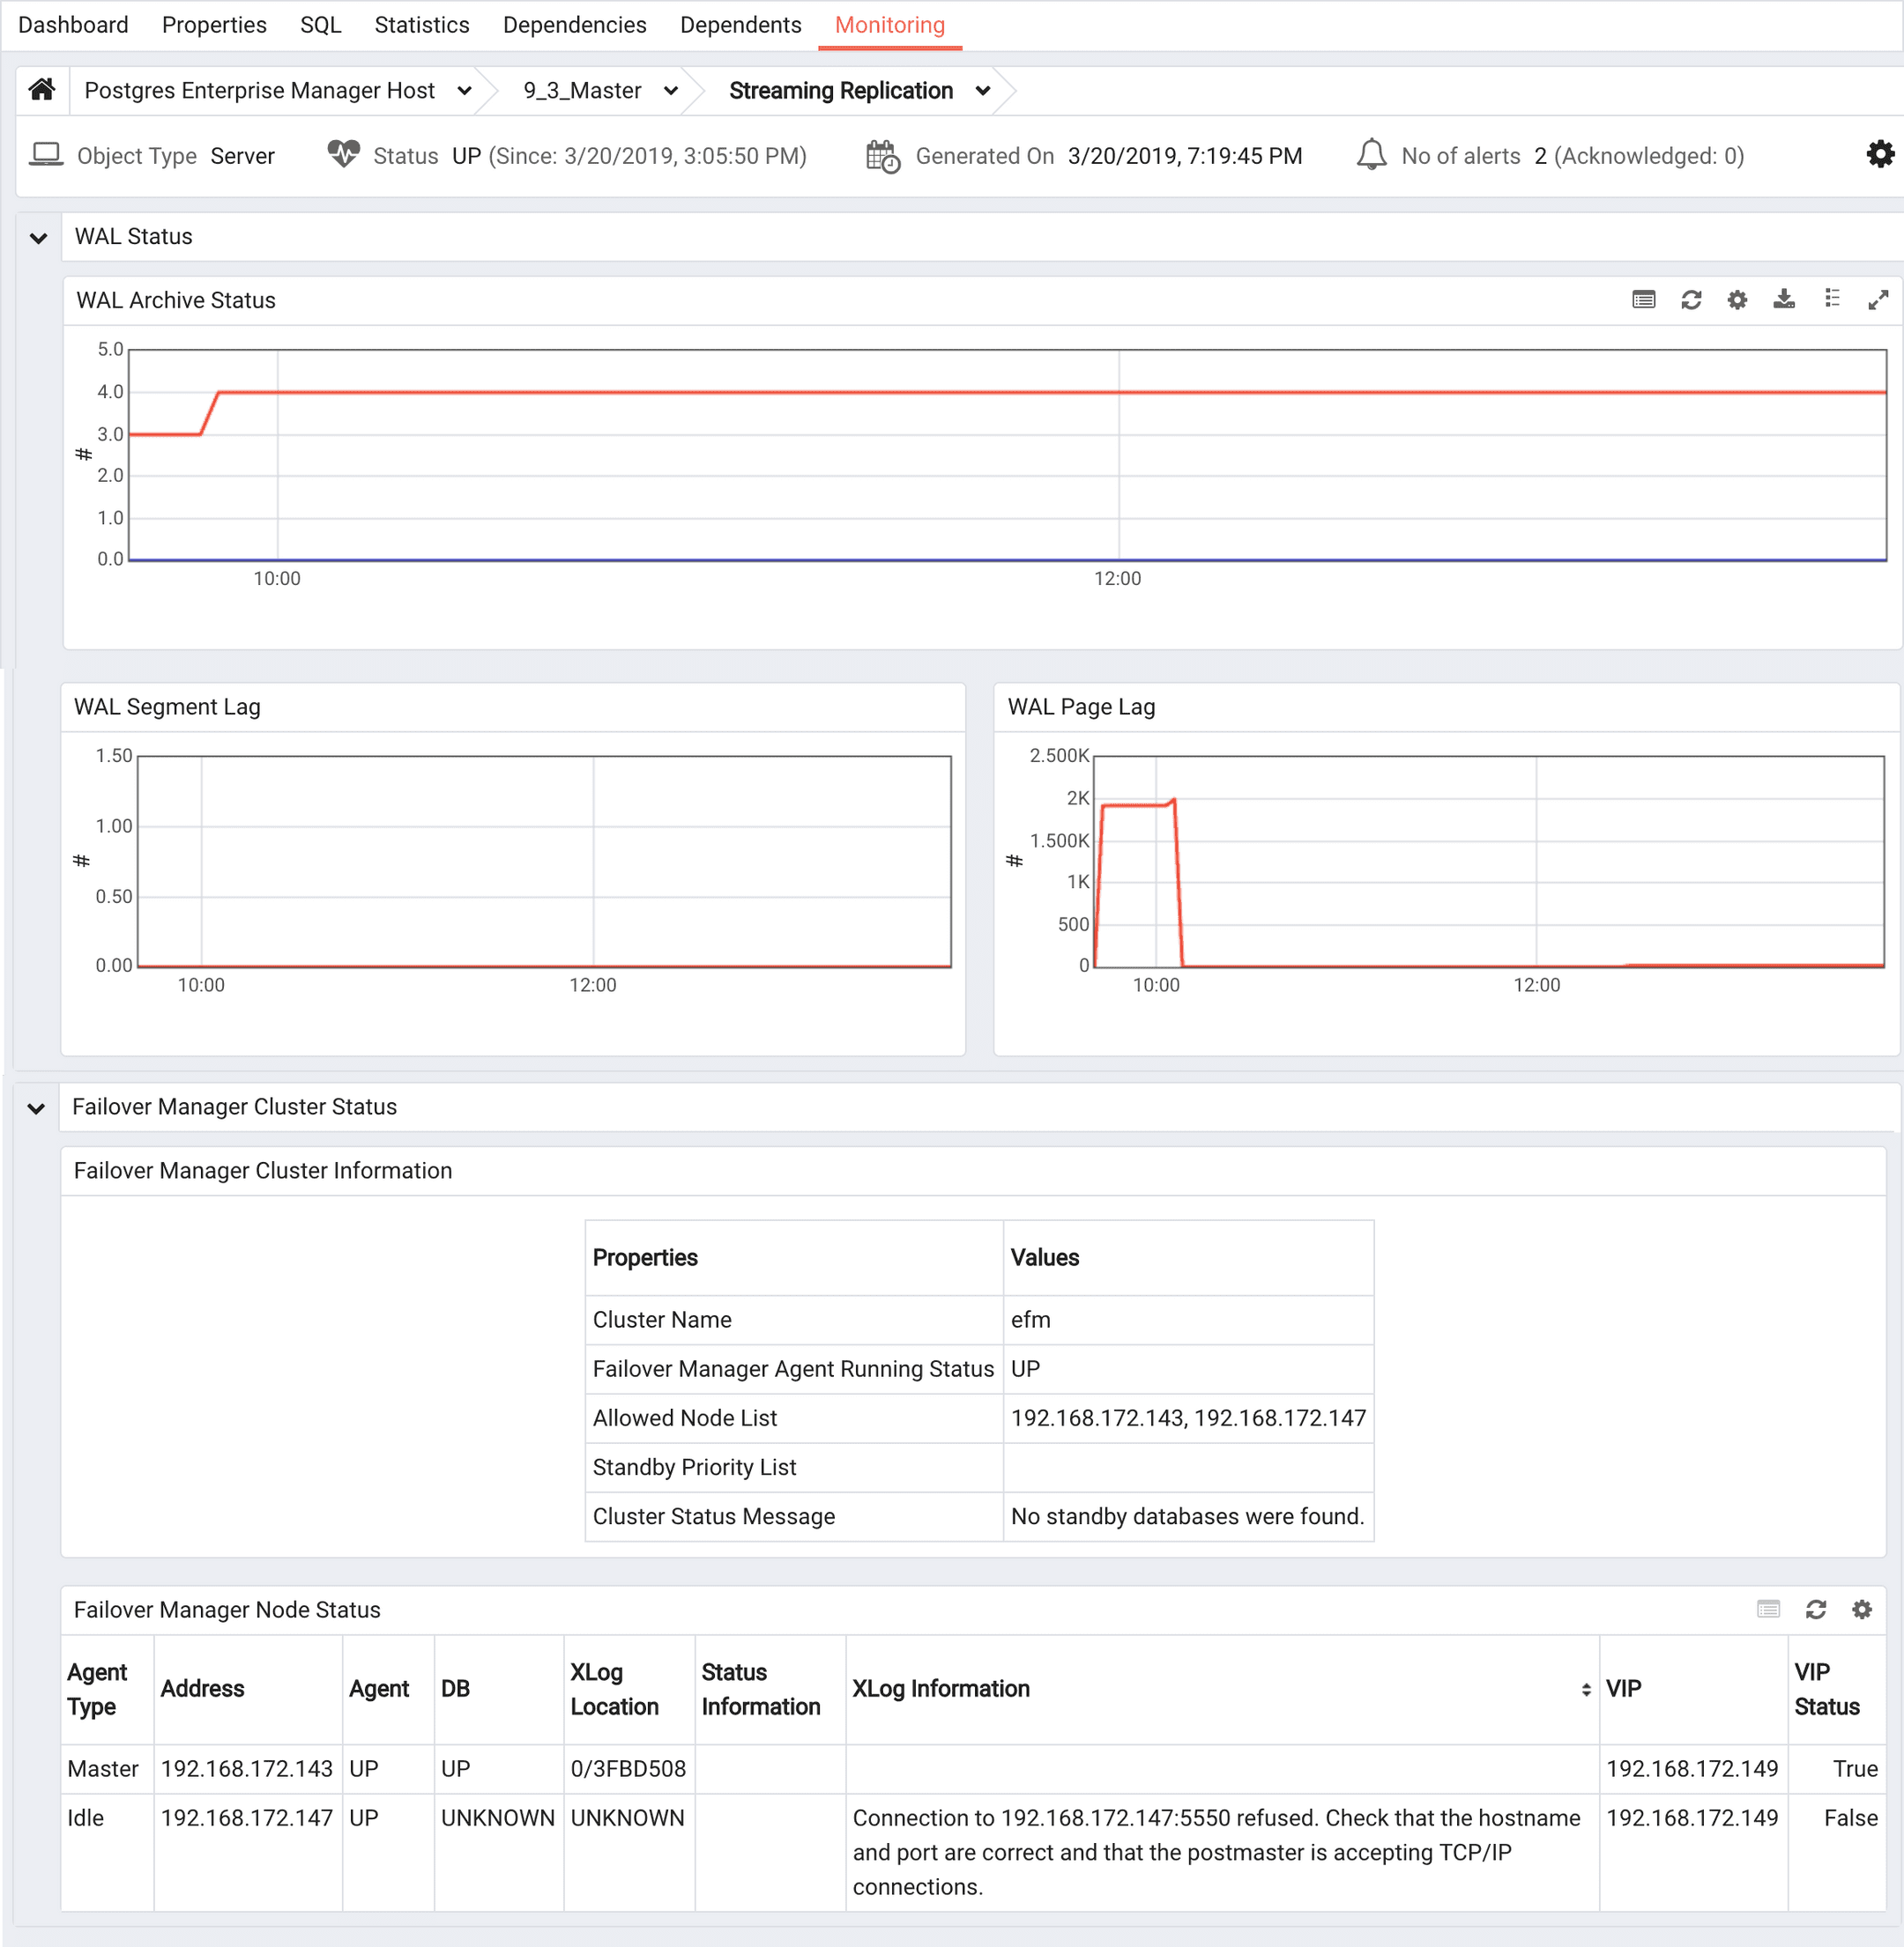Refresh the Failover Manager Node Status table
This screenshot has width=1904, height=1947.
pos(1815,1610)
